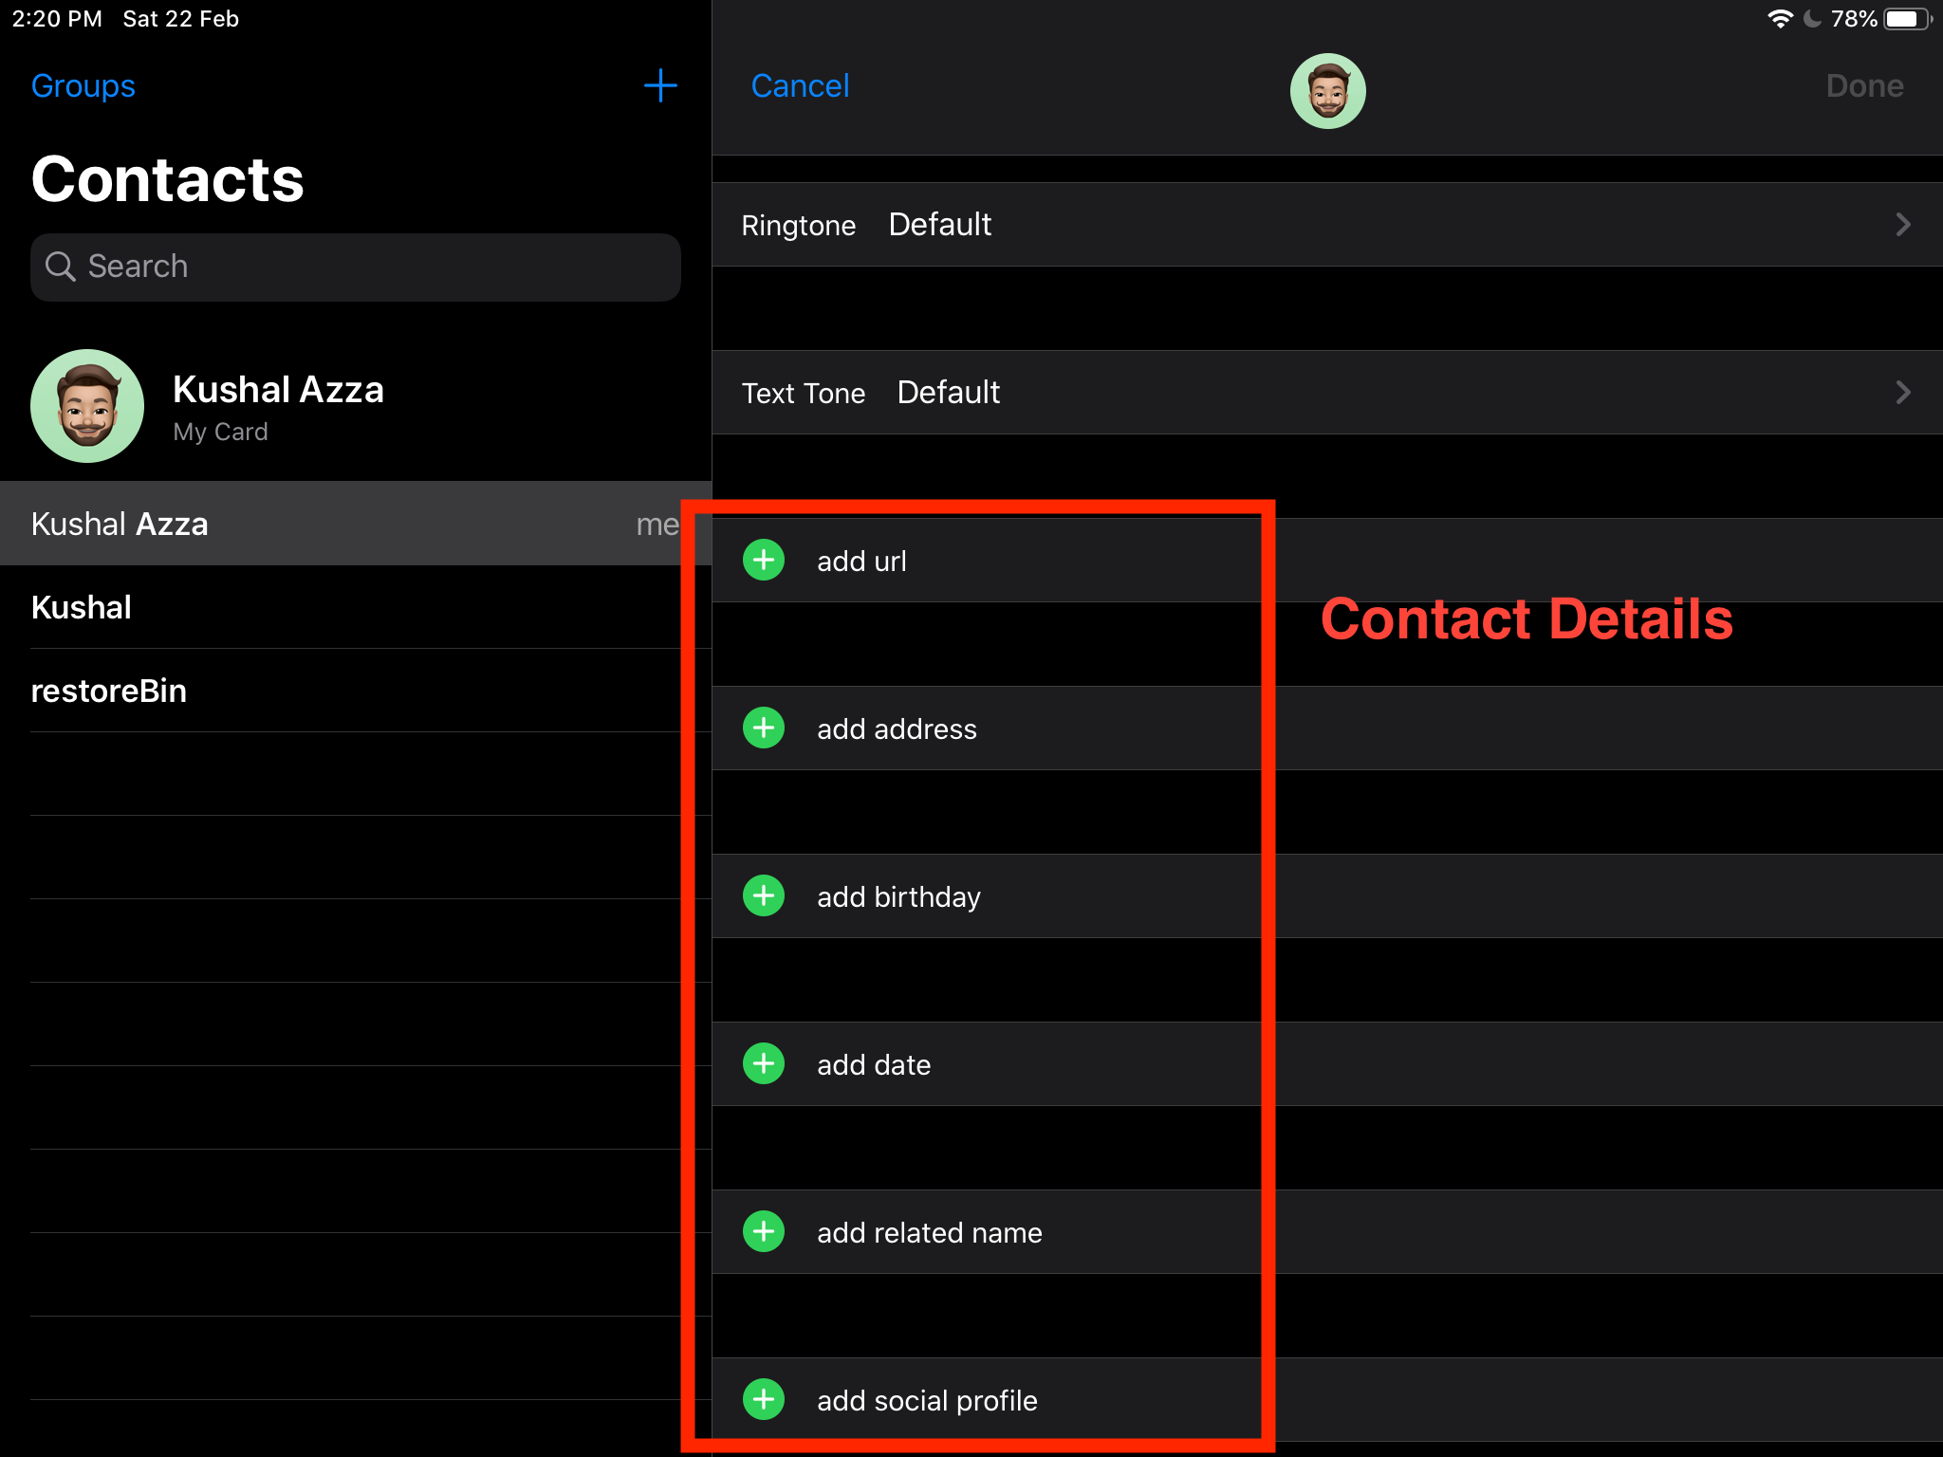Click the green plus next to add url
The height and width of the screenshot is (1457, 1943).
[764, 560]
